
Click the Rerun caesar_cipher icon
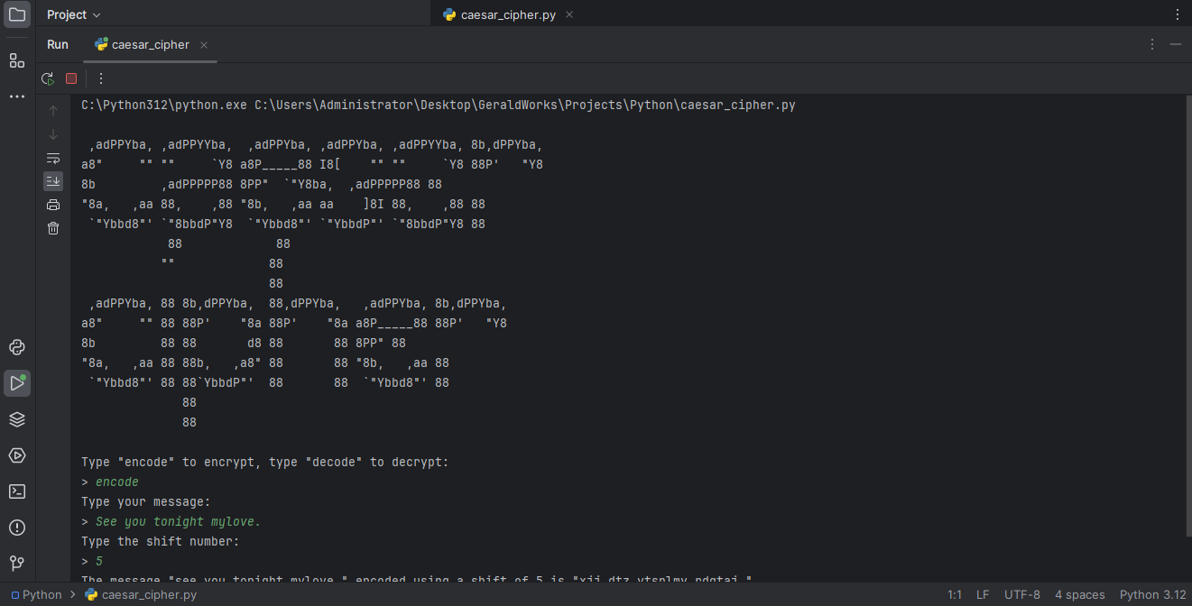tap(48, 78)
